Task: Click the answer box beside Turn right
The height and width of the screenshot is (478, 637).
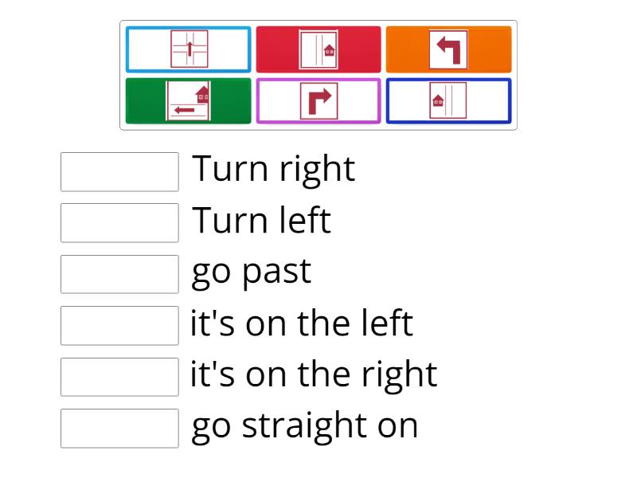Action: pyautogui.click(x=119, y=172)
